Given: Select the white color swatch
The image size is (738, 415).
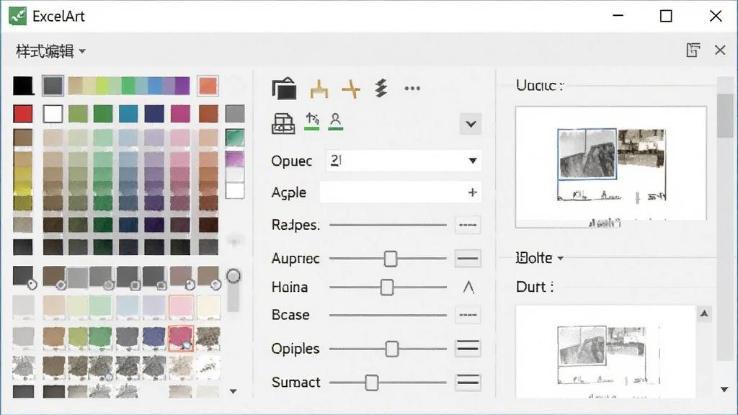Looking at the screenshot, I should click(x=53, y=114).
